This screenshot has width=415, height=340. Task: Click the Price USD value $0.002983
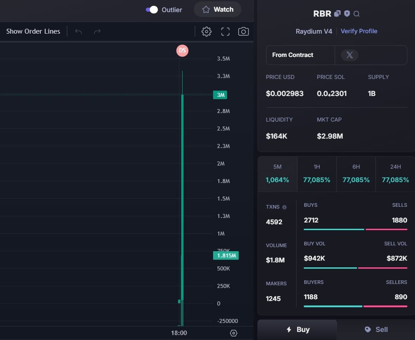[284, 94]
